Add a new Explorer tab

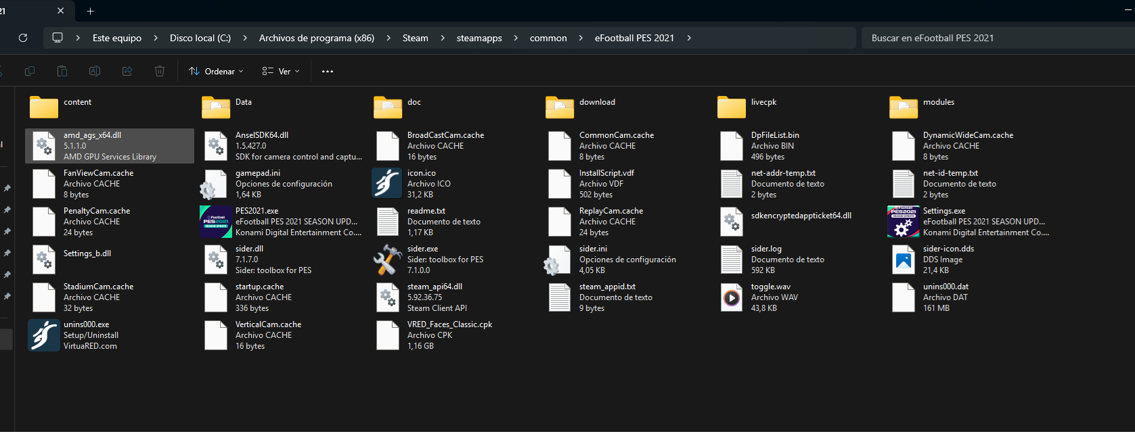(x=91, y=11)
